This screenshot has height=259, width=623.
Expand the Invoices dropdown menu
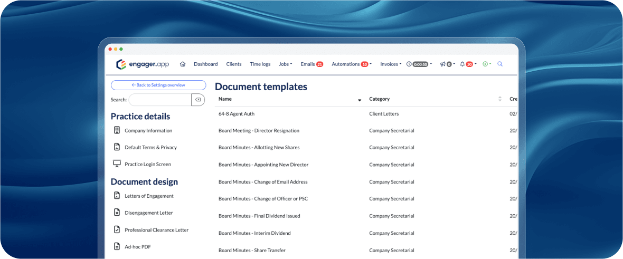pos(391,64)
